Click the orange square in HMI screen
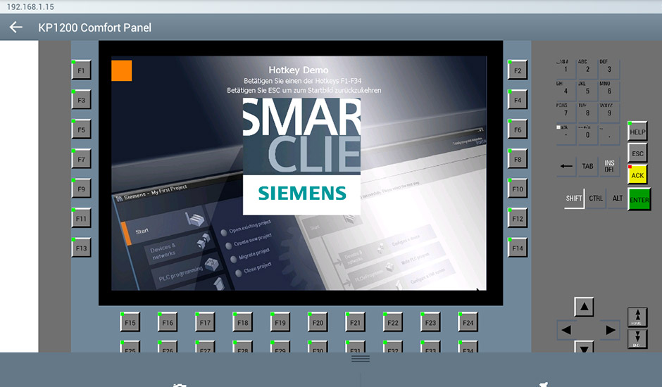Image resolution: width=662 pixels, height=387 pixels. point(122,70)
